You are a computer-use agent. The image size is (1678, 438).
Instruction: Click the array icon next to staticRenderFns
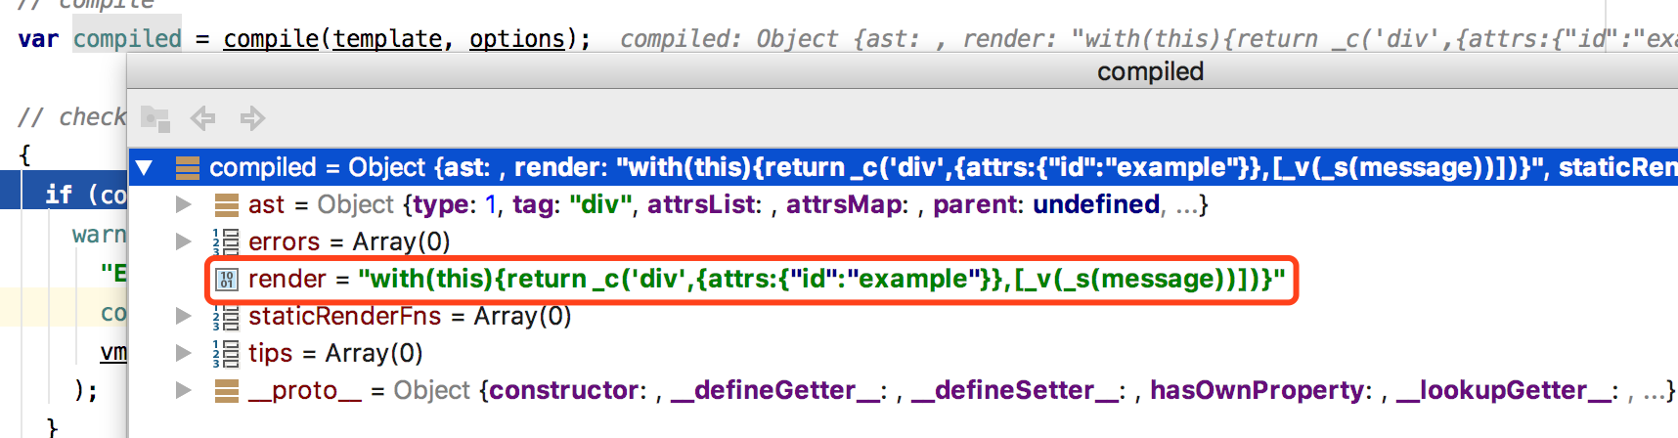(x=226, y=317)
